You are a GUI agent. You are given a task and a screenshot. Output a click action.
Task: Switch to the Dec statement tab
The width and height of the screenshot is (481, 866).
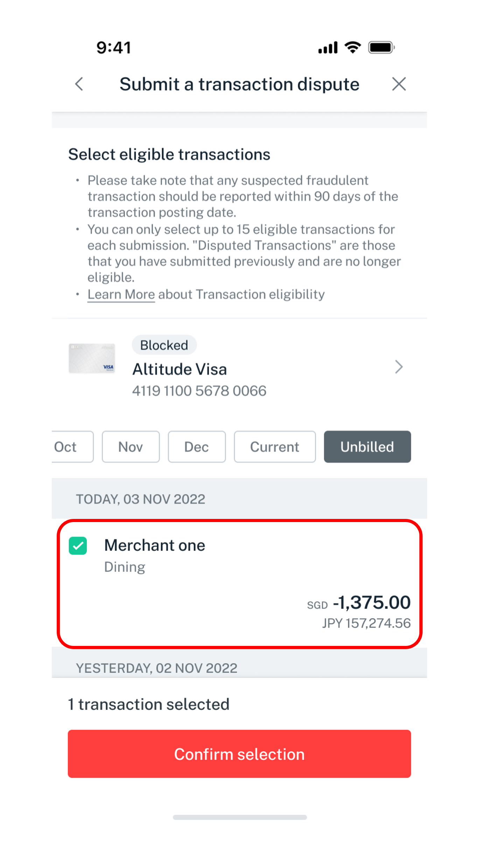click(197, 446)
